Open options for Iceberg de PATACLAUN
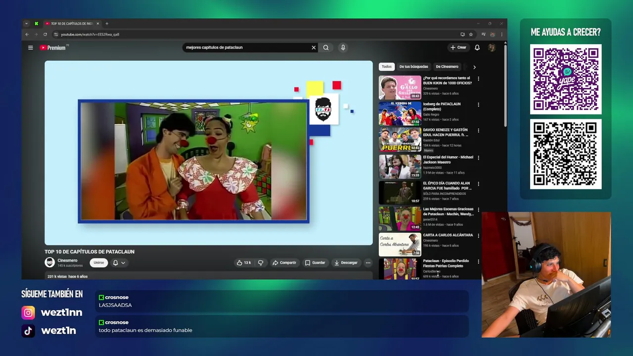Viewport: 633px width, 356px height. pos(478,105)
